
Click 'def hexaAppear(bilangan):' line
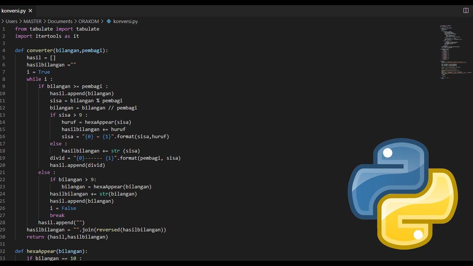(51, 251)
